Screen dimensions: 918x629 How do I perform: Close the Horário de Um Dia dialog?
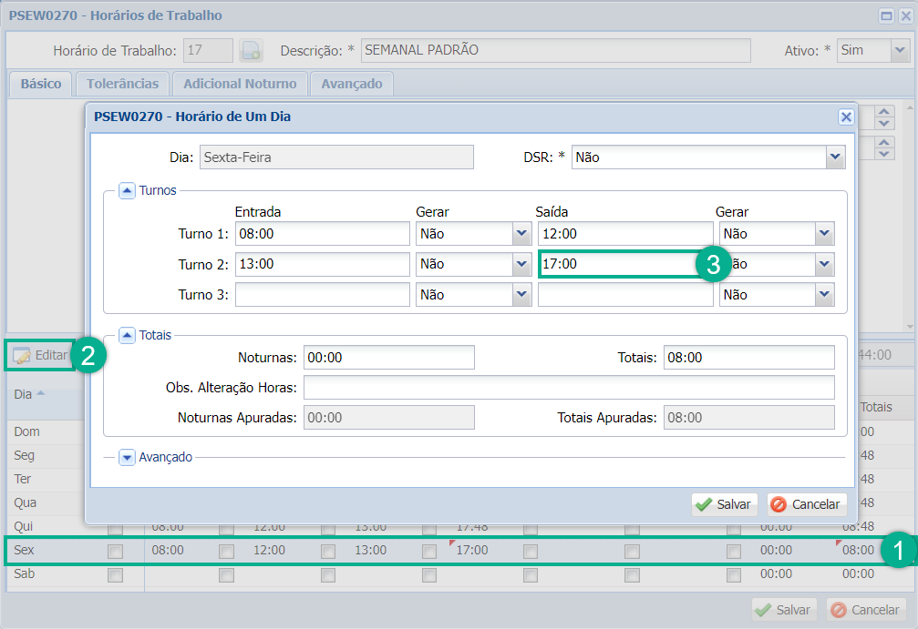click(845, 117)
